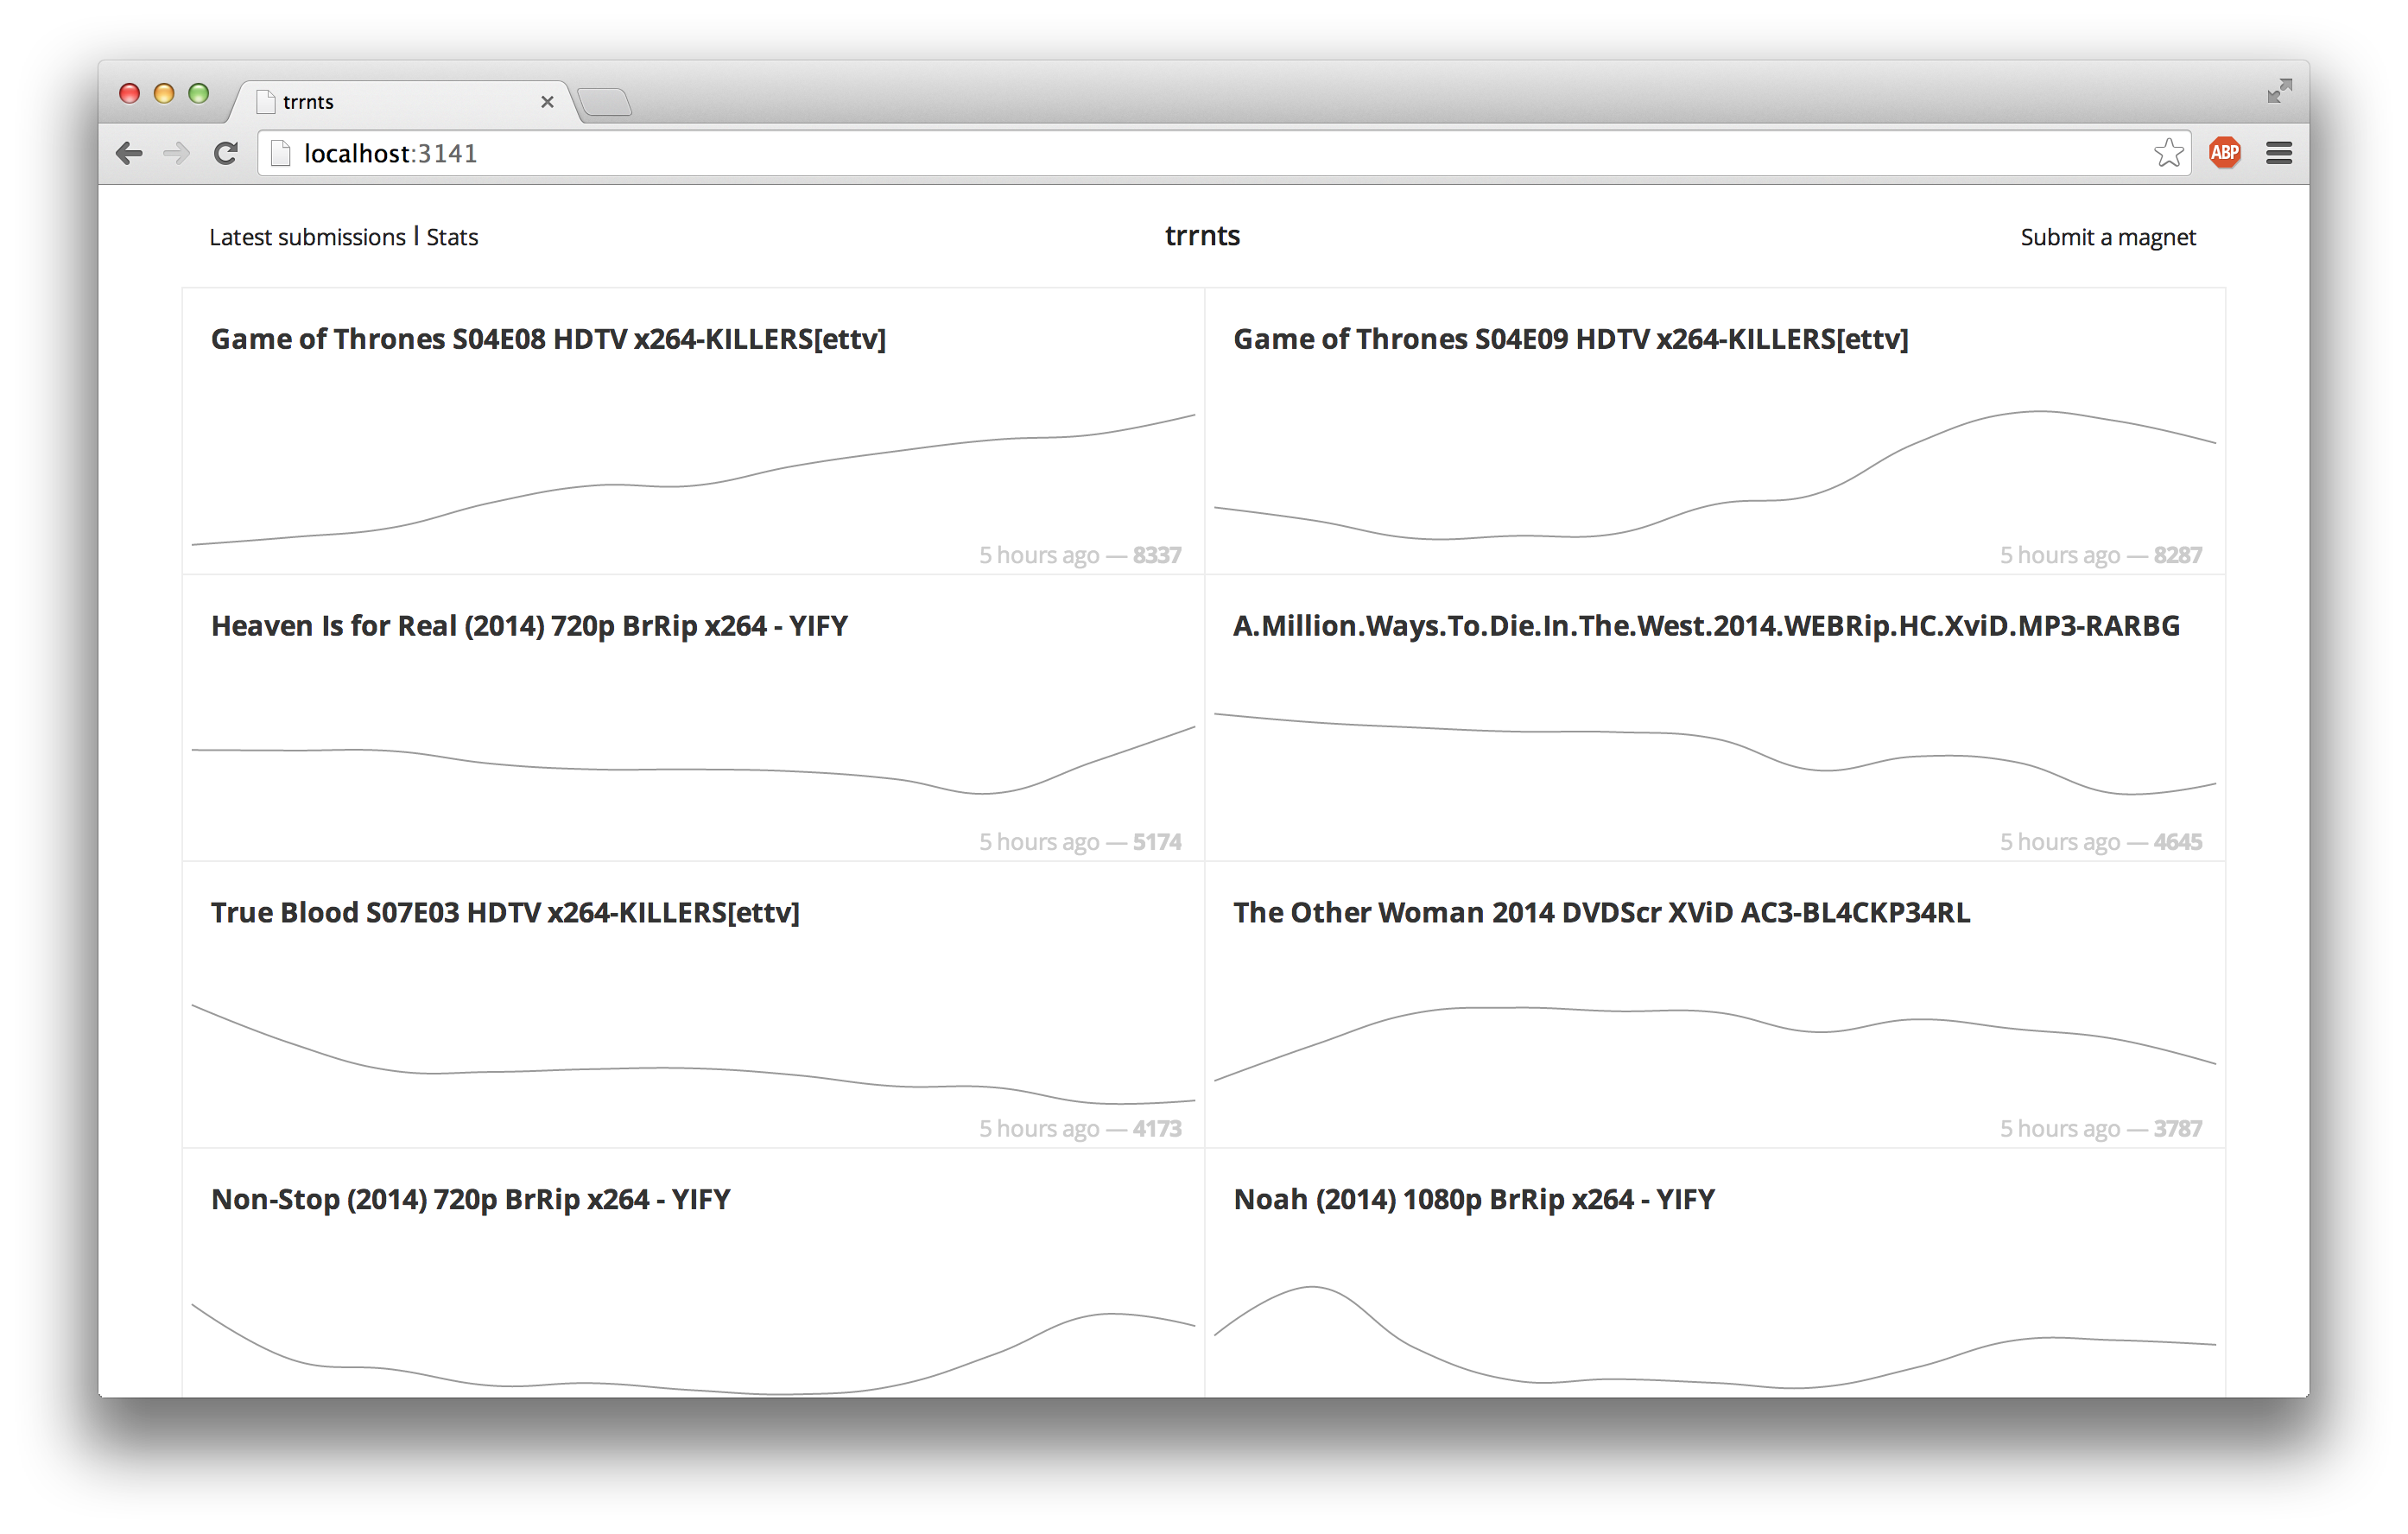
Task: Click the trrnts site title
Action: pos(1202,235)
